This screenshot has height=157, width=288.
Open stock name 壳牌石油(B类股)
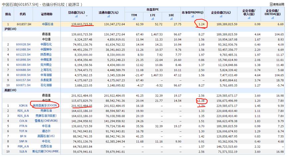46,116
